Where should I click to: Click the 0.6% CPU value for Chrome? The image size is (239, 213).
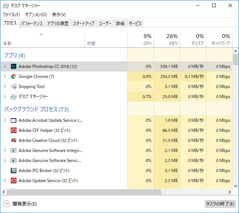[x=147, y=77]
